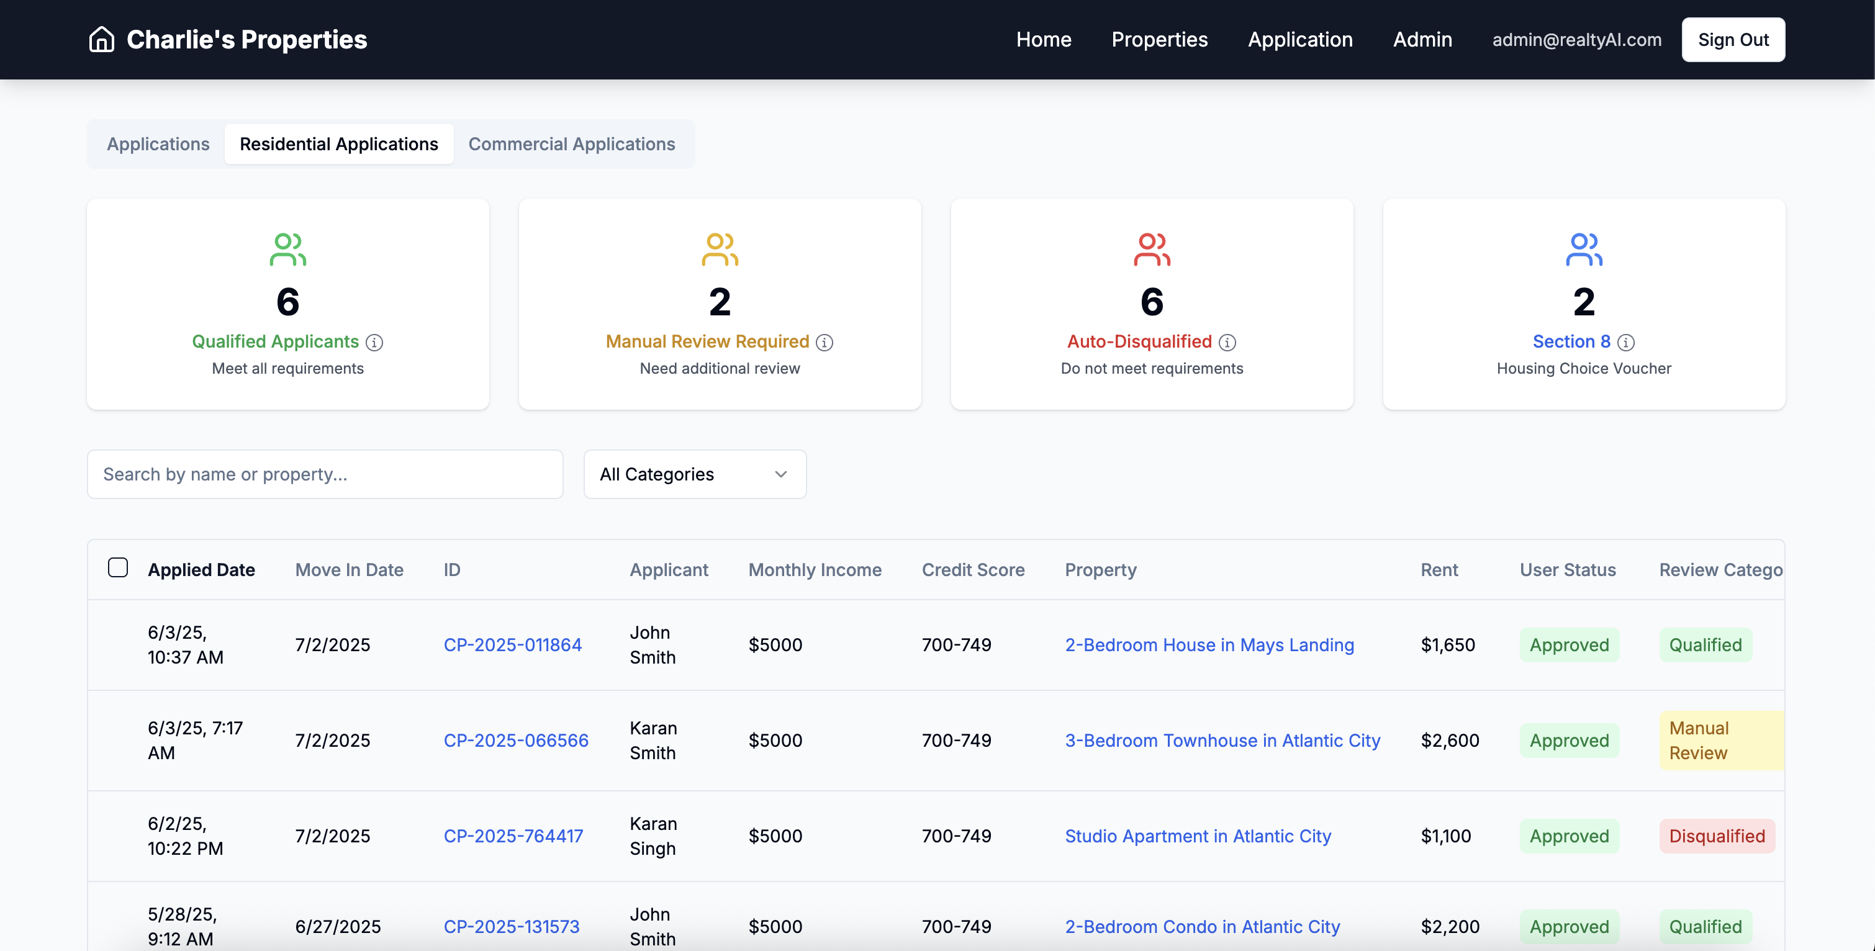Click the Qualified badge in the $1,650 row

point(1706,645)
